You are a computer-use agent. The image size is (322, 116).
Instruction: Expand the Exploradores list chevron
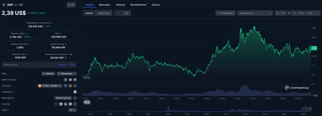point(75,98)
